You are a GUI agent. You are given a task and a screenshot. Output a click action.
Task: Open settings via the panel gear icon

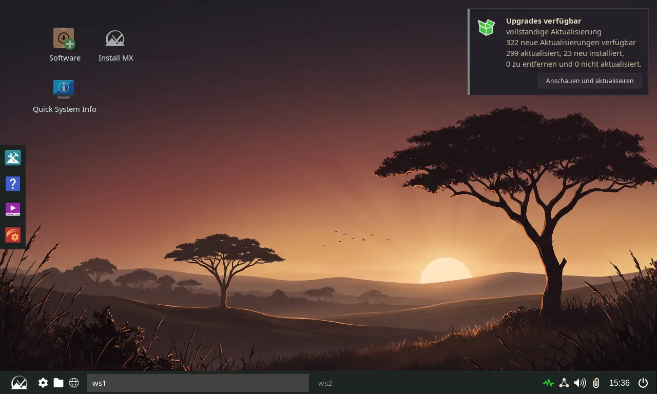pyautogui.click(x=43, y=383)
